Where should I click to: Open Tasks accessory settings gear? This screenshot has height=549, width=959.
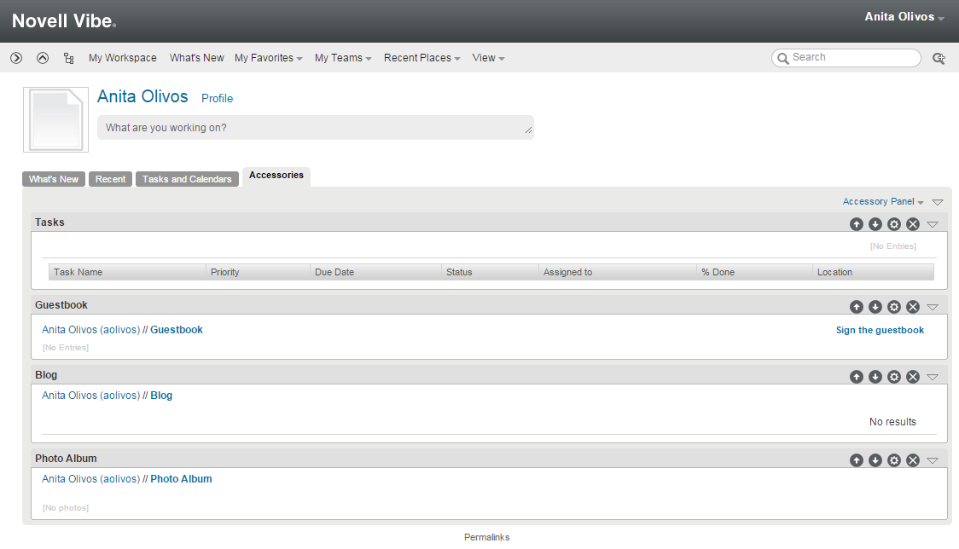pos(894,224)
